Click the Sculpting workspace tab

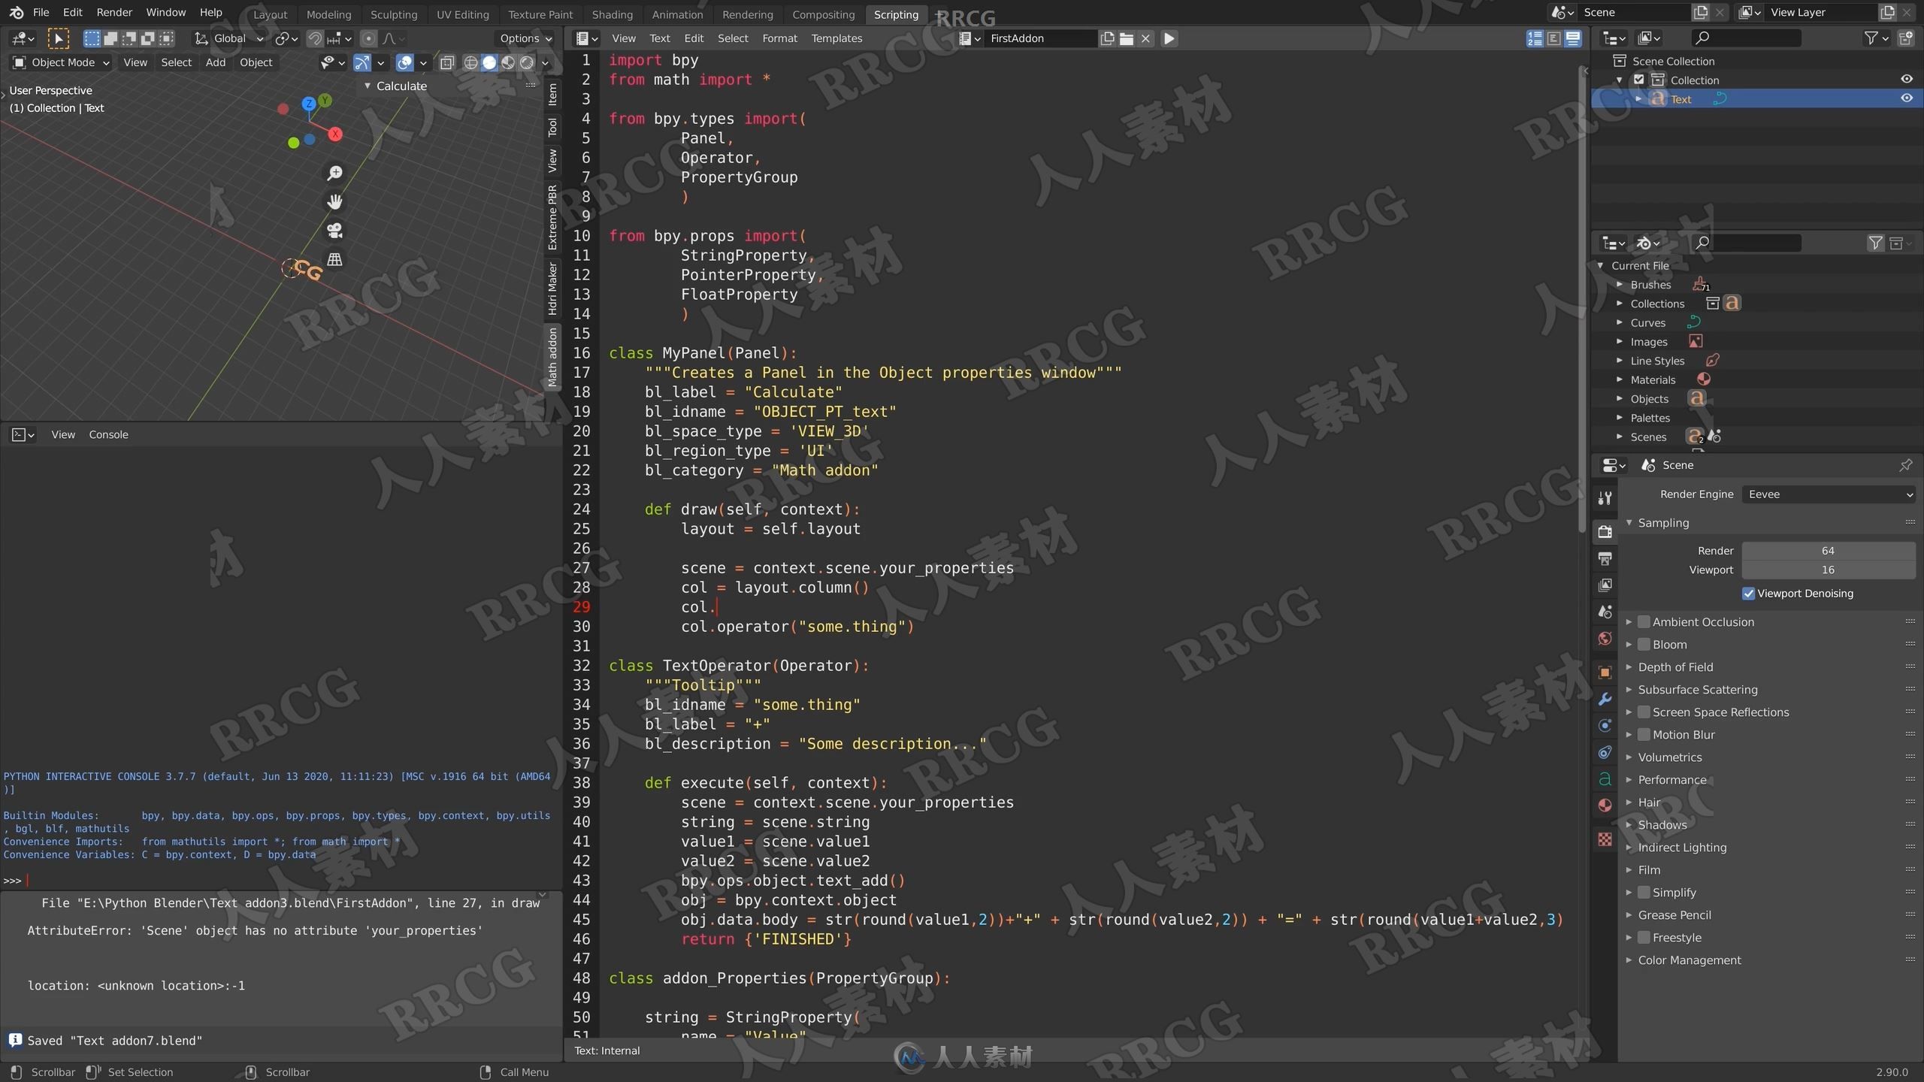394,14
